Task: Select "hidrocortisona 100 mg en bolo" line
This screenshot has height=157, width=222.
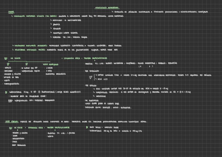Action: click(116, 131)
